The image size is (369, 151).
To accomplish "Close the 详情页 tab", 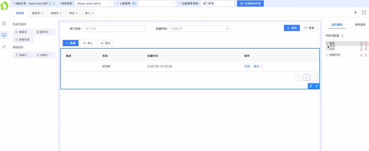I will [61, 13].
